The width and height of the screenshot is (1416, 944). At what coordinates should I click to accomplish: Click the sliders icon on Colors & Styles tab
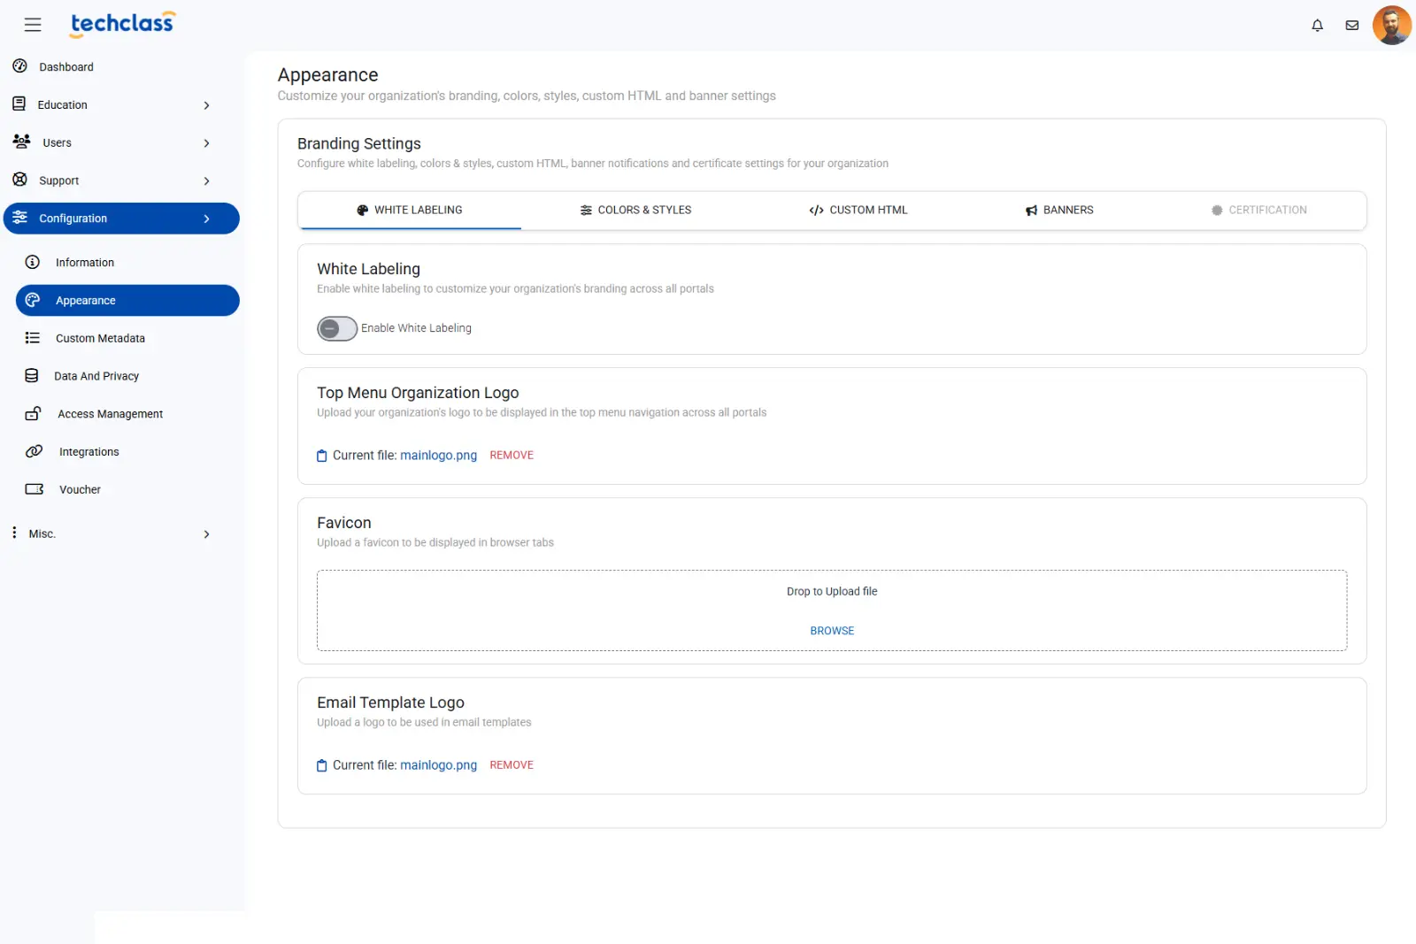[586, 211]
